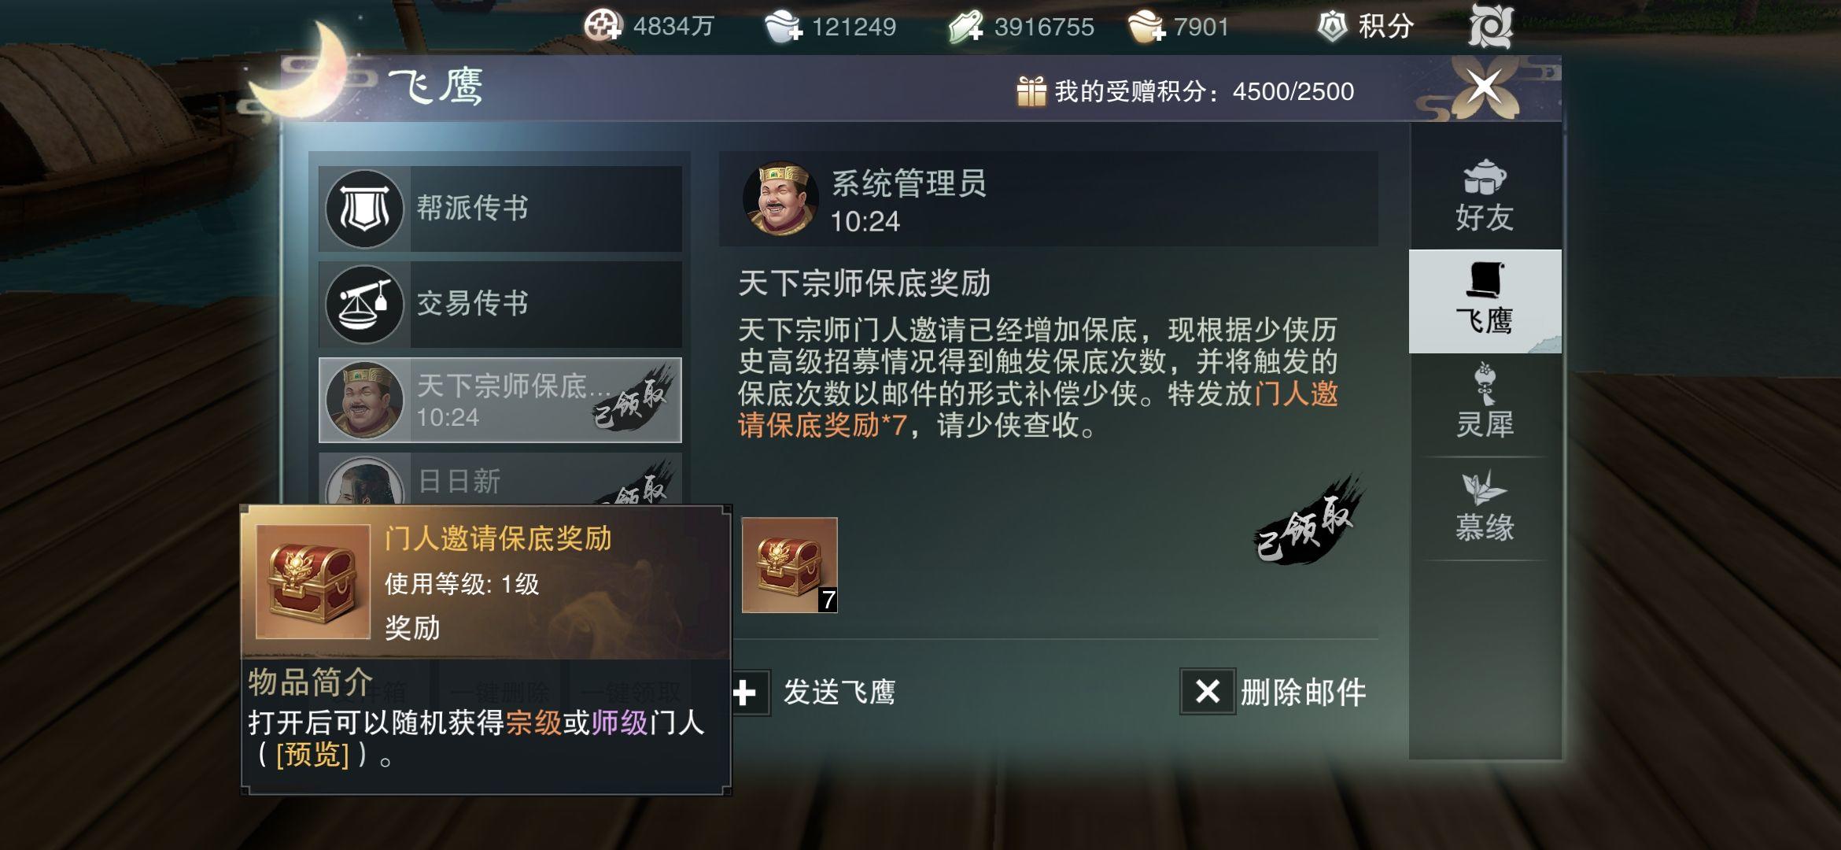Open the 好友 friends tab

point(1485,197)
